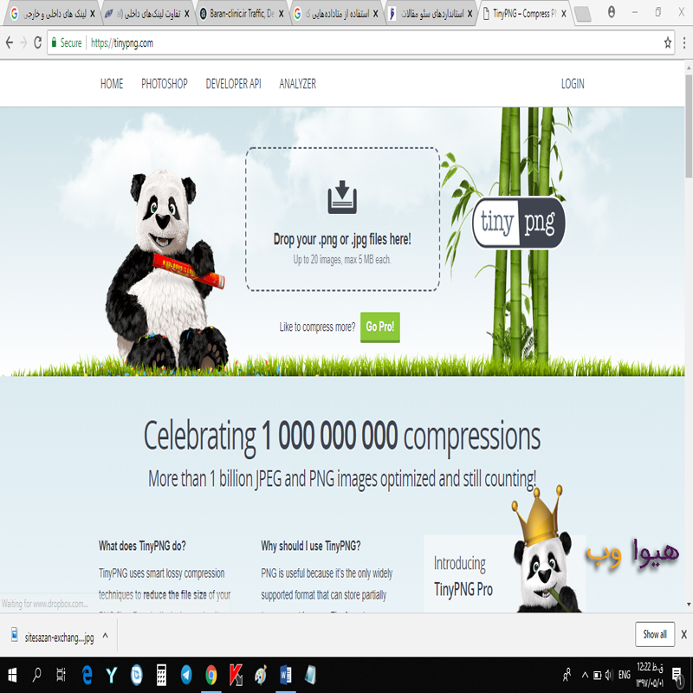Viewport: 693px width, 693px height.
Task: Select the TinyPNG – Compress tab
Action: 524,14
